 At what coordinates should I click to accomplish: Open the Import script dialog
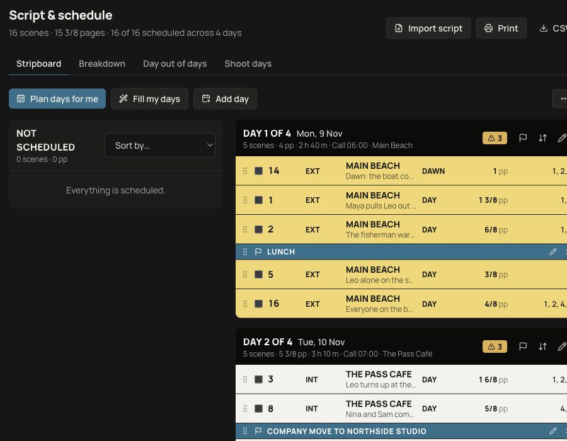(428, 28)
